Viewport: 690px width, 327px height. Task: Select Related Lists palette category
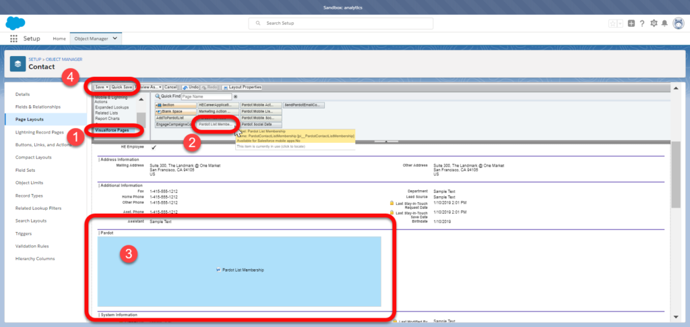point(106,113)
